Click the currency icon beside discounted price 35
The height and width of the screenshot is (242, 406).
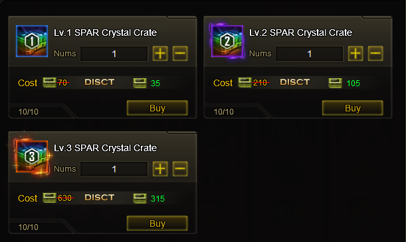pos(140,83)
